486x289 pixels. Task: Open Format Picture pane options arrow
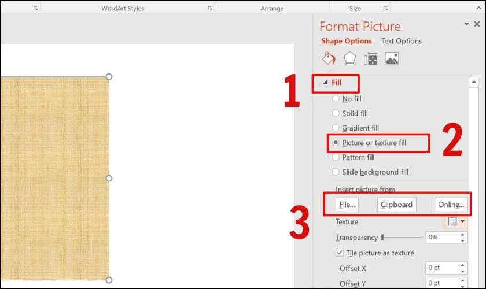point(466,24)
